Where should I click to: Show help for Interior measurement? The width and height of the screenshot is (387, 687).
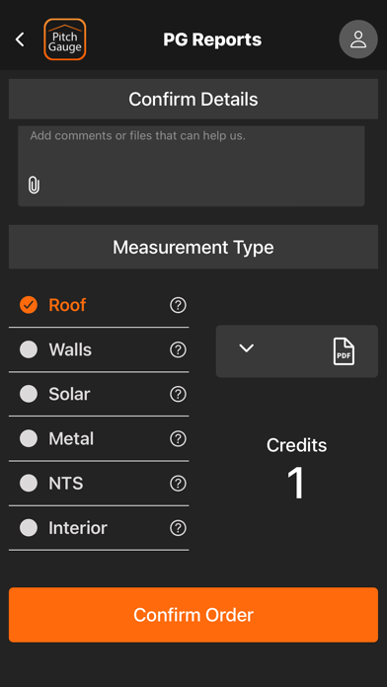pos(178,528)
